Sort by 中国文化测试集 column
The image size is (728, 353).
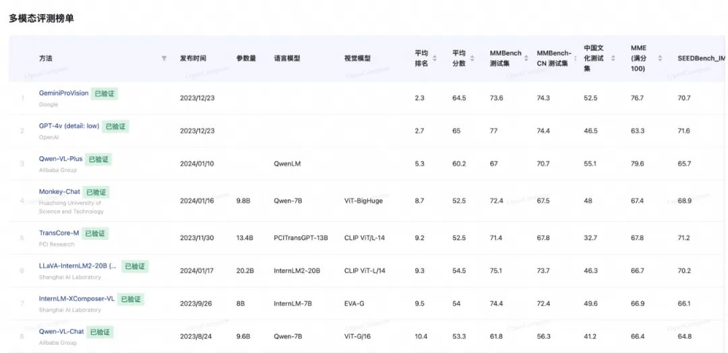[613, 59]
